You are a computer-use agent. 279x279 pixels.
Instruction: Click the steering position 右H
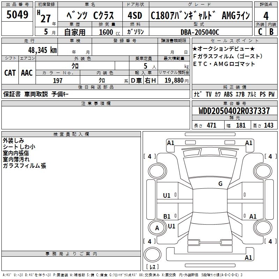pos(150,81)
